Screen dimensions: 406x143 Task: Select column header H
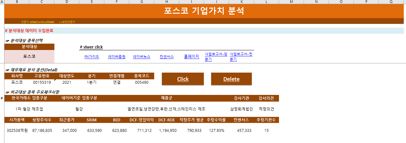pos(167,2)
